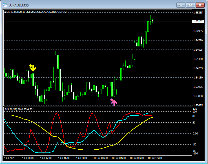Click the indicator scale value 120

coord(195,109)
